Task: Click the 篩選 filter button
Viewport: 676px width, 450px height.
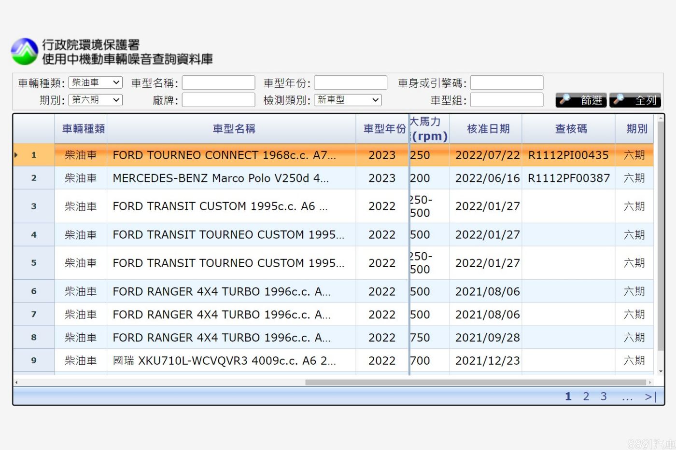Action: pyautogui.click(x=581, y=100)
